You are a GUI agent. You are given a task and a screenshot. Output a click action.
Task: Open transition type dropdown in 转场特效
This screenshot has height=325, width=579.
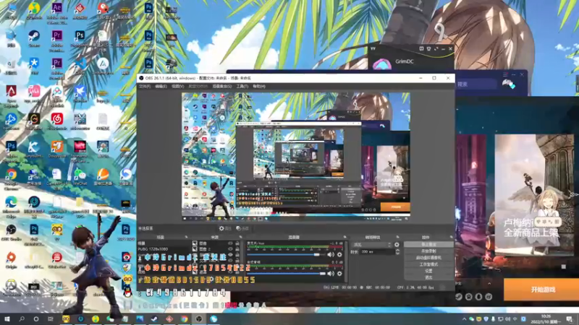click(372, 245)
